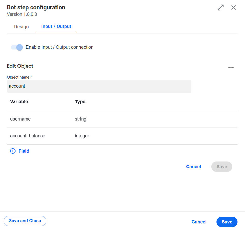Add a new Field link
This screenshot has width=245, height=232.
[x=24, y=151]
